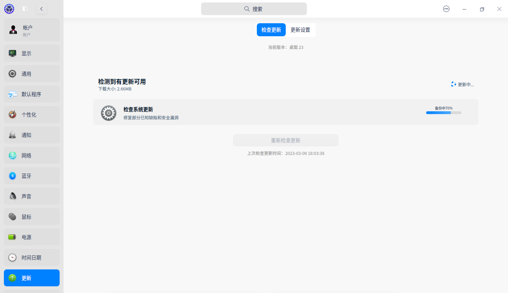Screen dimensions: 508x293
Task: Open 通知 notification settings
Action: (x=32, y=135)
